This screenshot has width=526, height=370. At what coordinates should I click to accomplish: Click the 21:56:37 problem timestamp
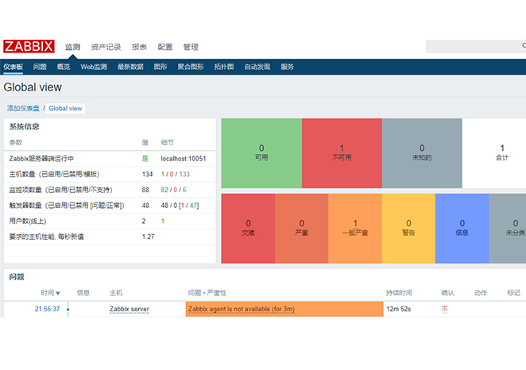(47, 309)
